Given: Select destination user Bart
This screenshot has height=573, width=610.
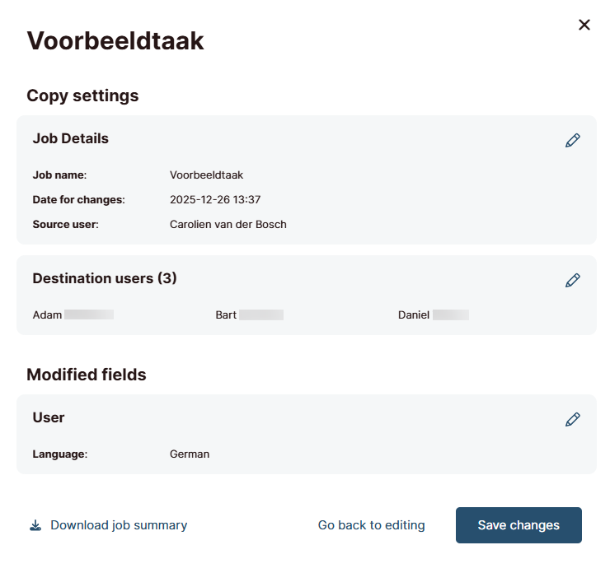Looking at the screenshot, I should [226, 314].
